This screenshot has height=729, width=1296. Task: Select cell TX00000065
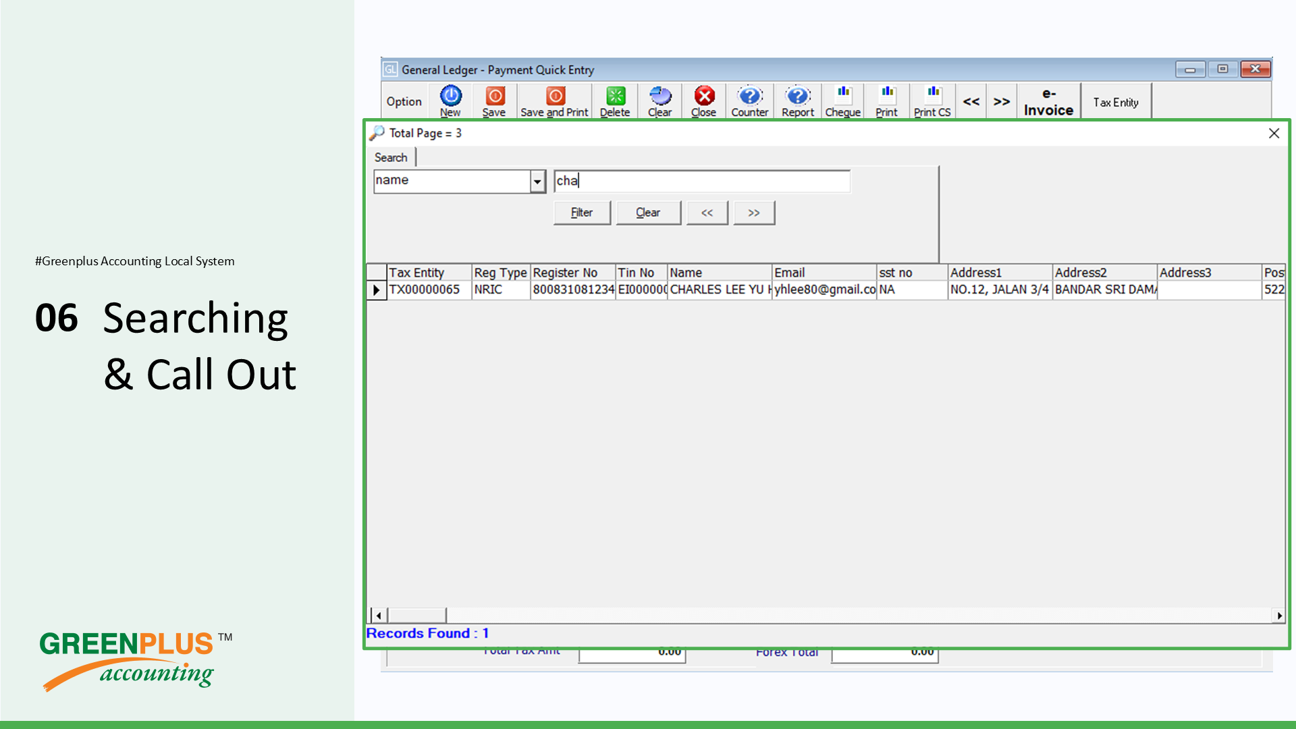pos(429,290)
